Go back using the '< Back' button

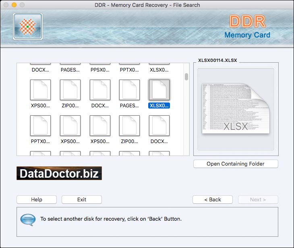click(x=212, y=199)
